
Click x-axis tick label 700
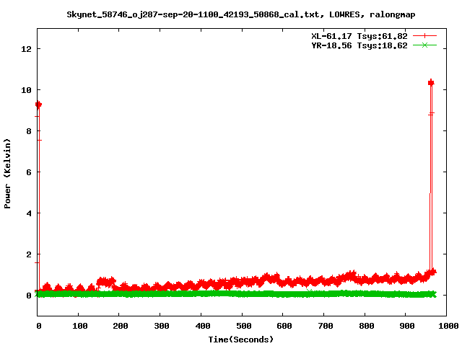325,326
